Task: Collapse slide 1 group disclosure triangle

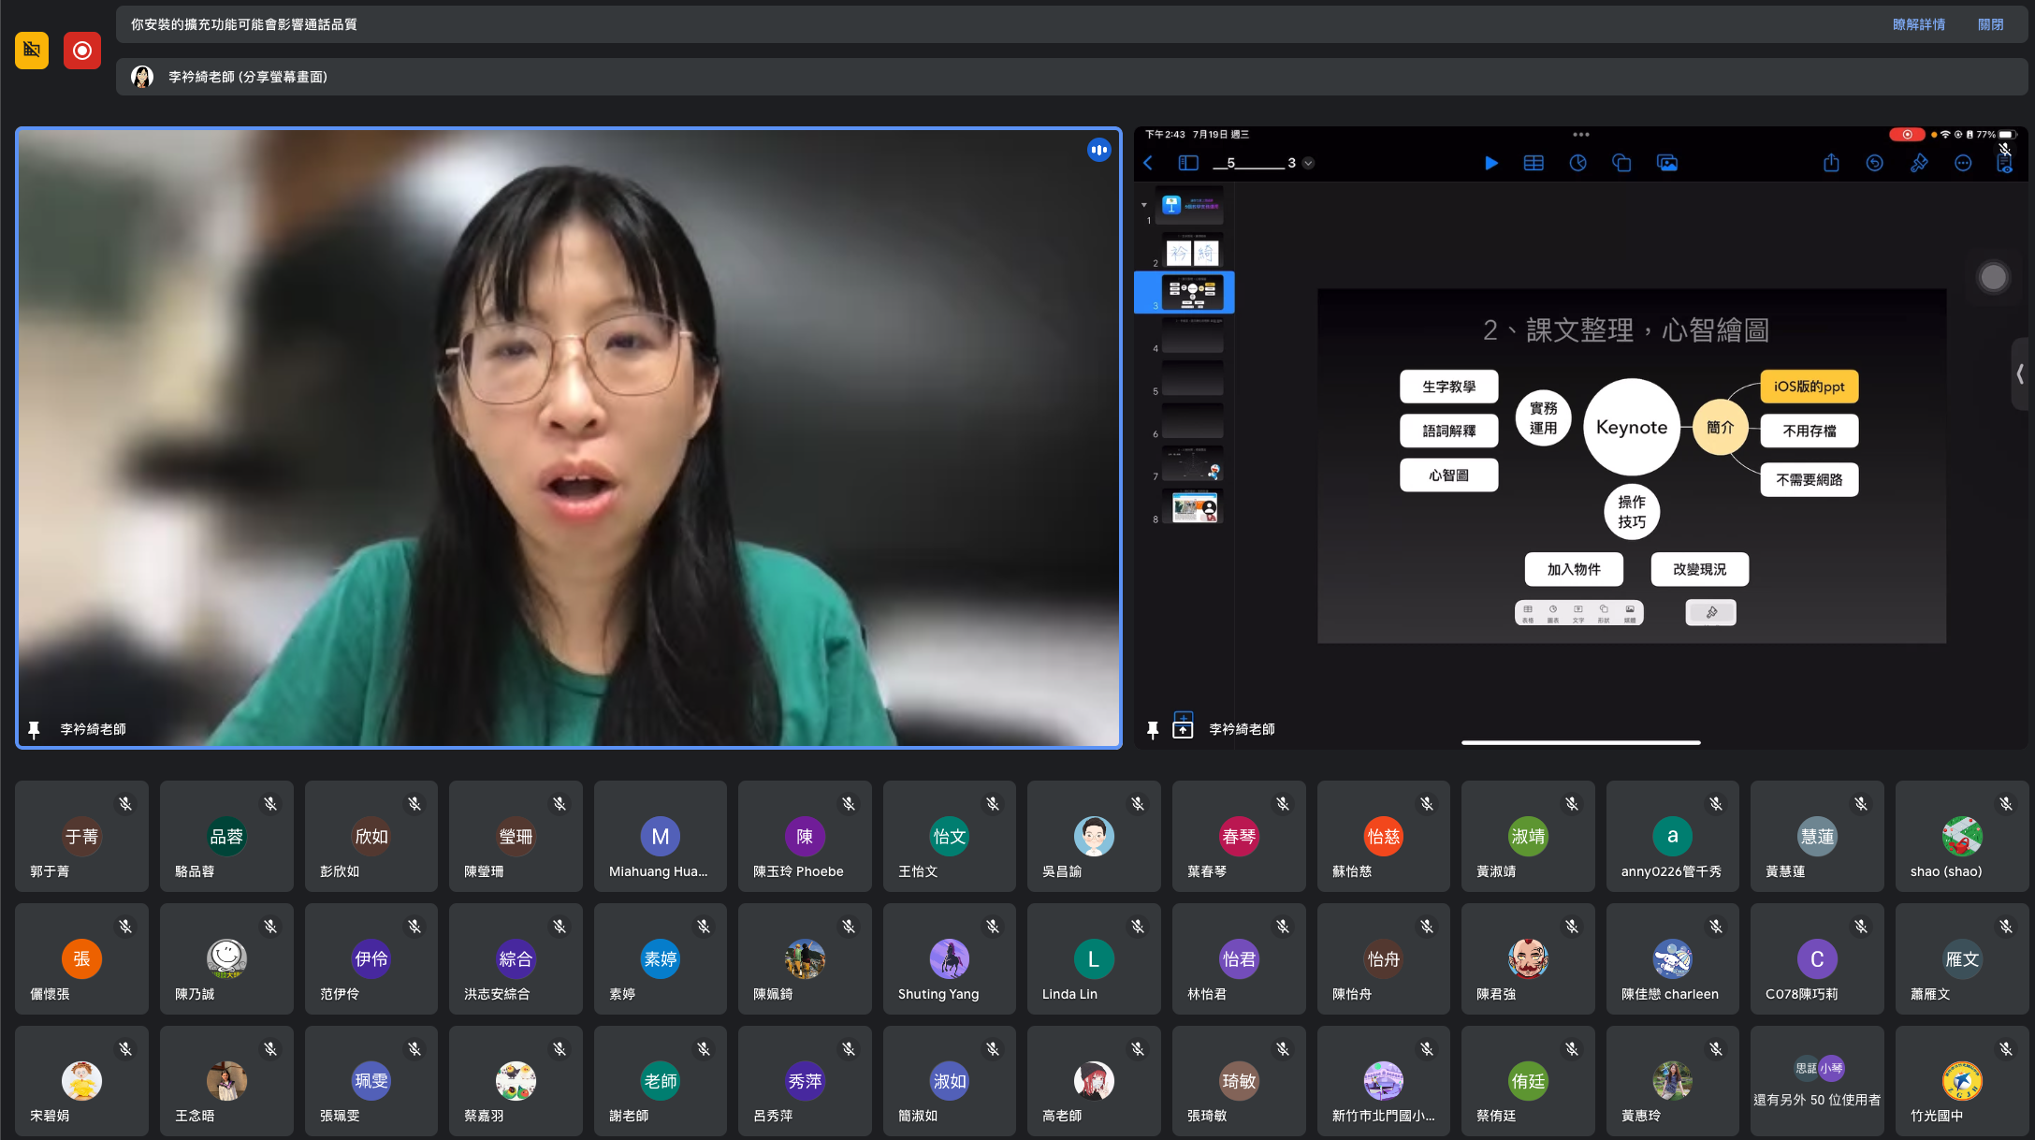Action: [x=1143, y=204]
